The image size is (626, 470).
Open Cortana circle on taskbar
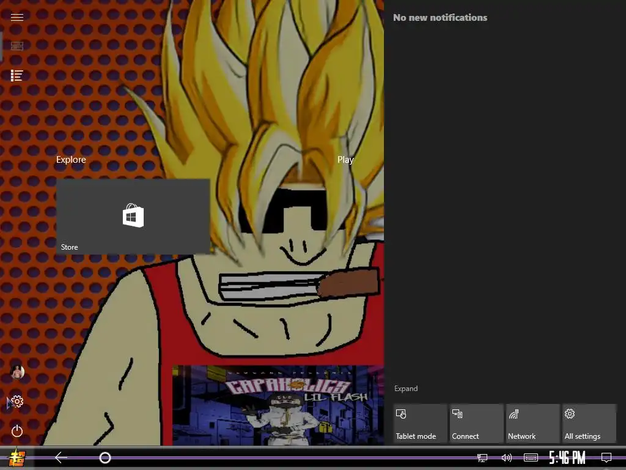(x=105, y=458)
